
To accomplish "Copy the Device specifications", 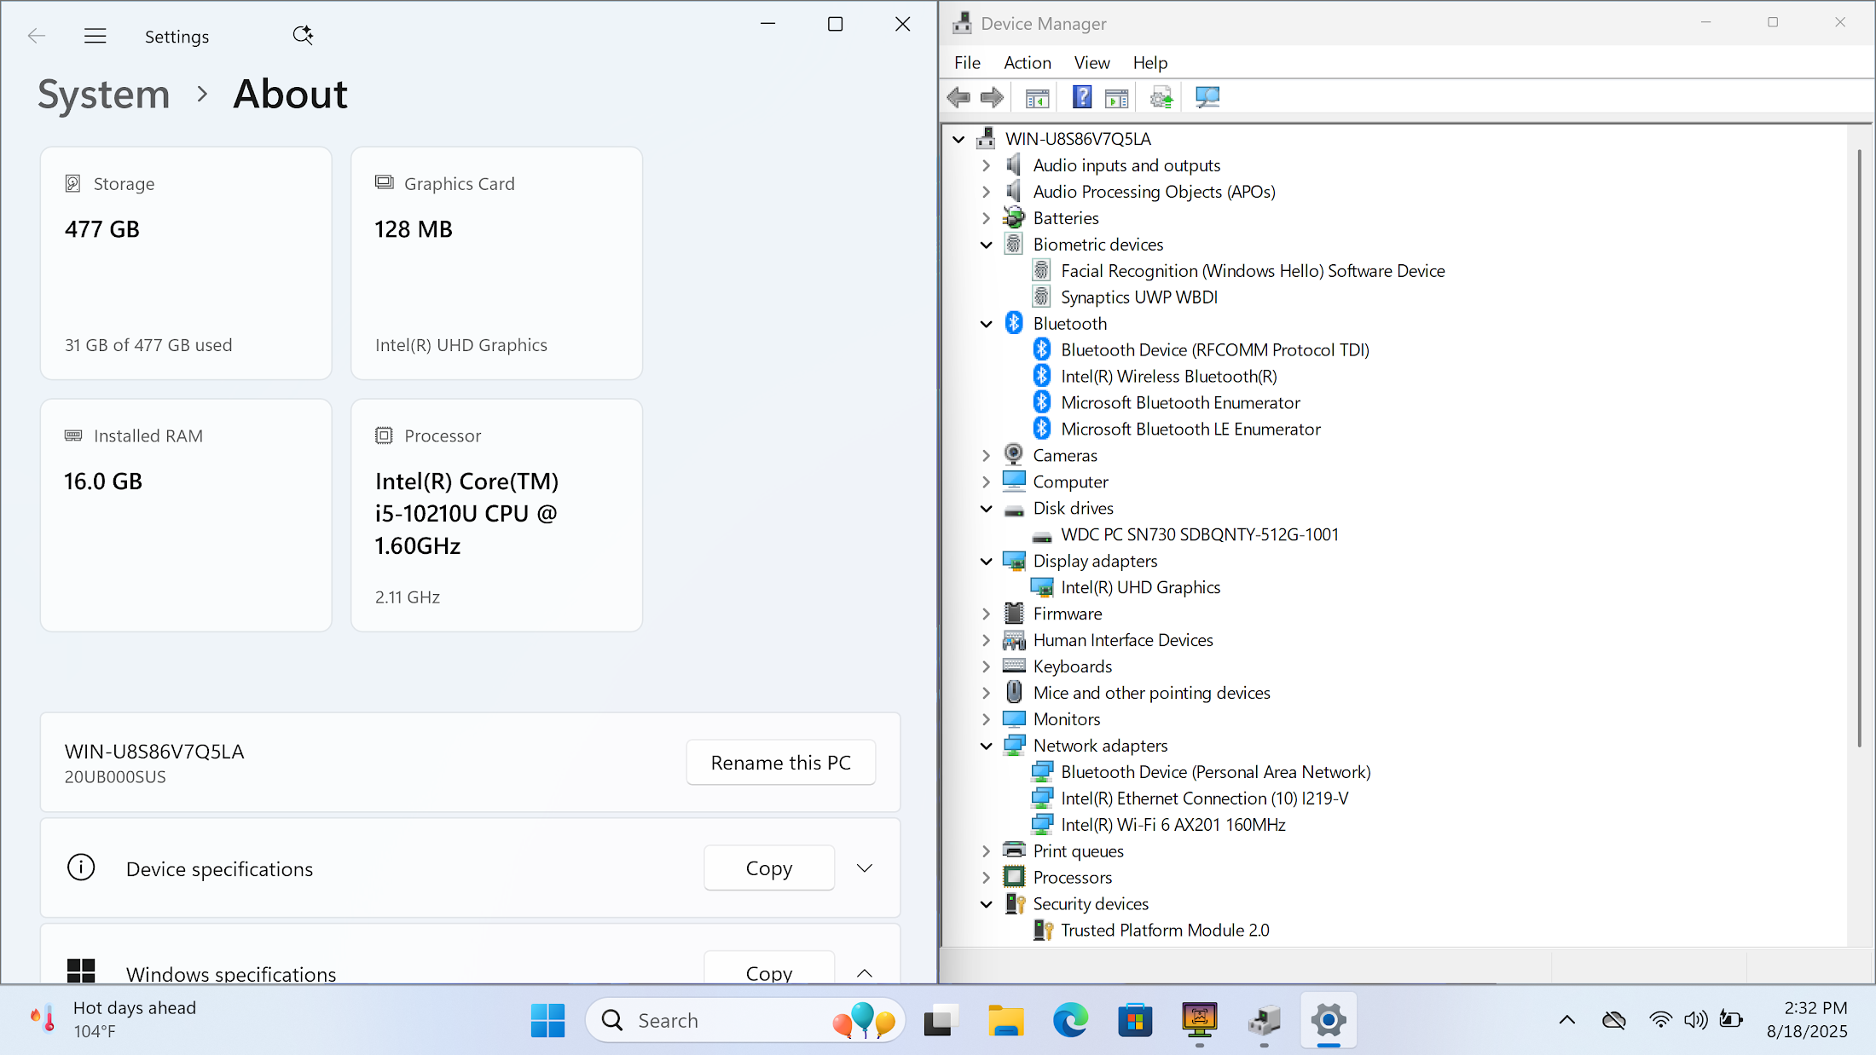I will (x=768, y=868).
